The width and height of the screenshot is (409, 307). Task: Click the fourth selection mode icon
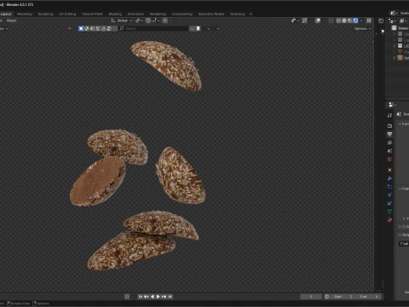(98, 28)
